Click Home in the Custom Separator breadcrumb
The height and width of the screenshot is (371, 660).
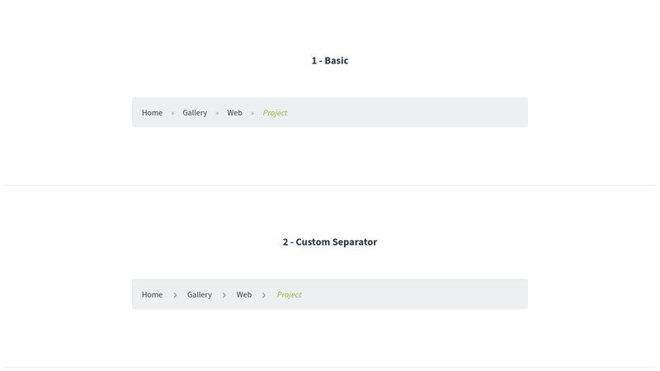pyautogui.click(x=152, y=295)
